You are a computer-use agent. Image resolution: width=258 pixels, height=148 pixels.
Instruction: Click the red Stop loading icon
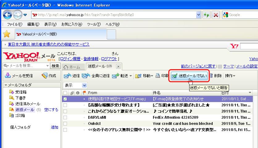[216, 15]
